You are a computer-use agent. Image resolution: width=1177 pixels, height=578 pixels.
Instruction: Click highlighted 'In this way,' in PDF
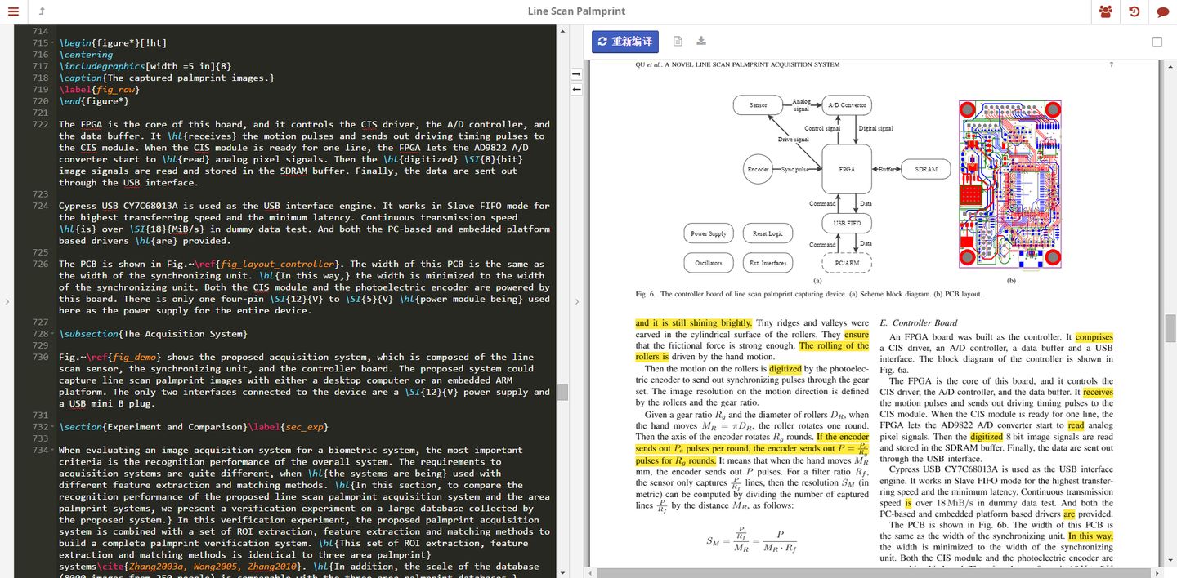1090,536
